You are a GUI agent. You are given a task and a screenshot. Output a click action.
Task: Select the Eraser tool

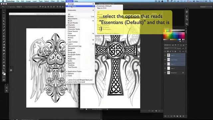pyautogui.click(x=4, y=42)
